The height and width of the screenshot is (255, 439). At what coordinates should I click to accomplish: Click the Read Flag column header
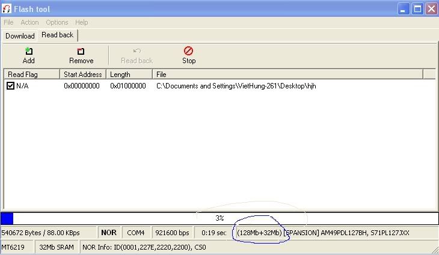pos(32,75)
